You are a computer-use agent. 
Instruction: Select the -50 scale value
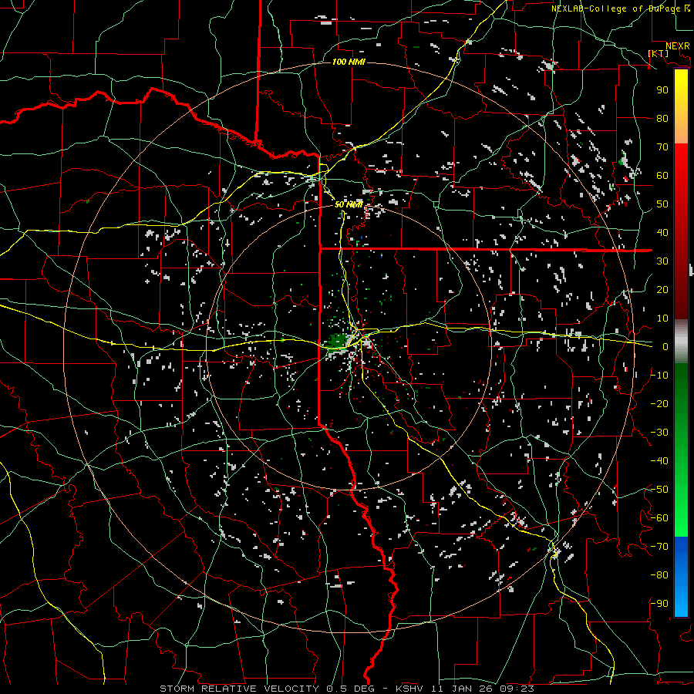coord(659,490)
